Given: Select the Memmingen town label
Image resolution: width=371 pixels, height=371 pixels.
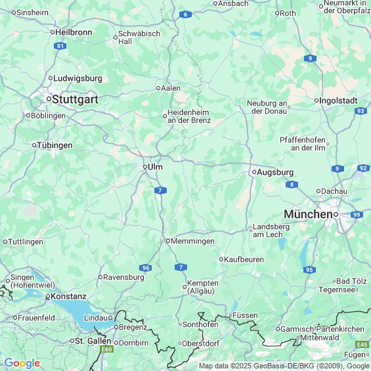Looking at the screenshot, I should 192,242.
